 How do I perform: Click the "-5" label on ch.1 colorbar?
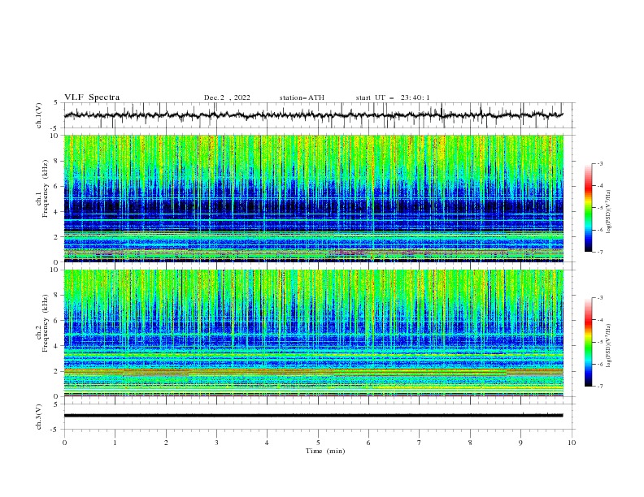click(600, 208)
